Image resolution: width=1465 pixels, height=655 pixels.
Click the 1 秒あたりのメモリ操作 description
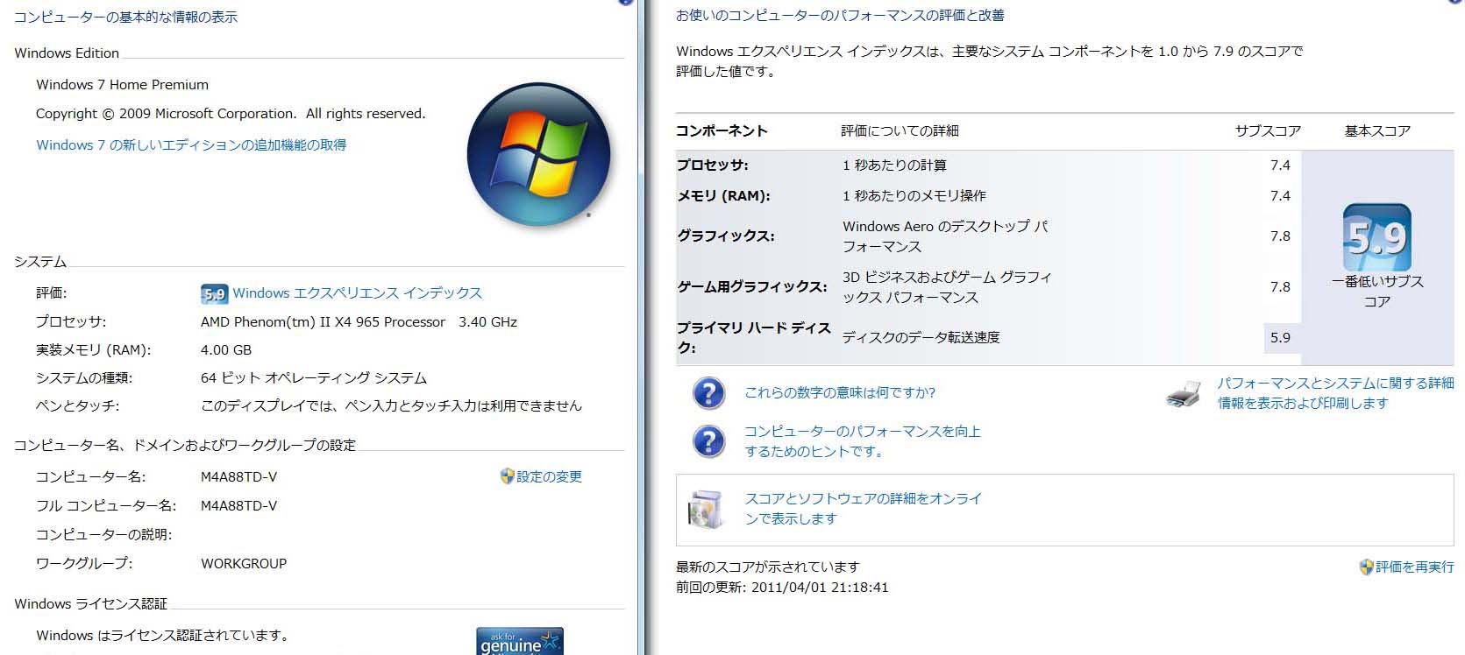point(914,196)
